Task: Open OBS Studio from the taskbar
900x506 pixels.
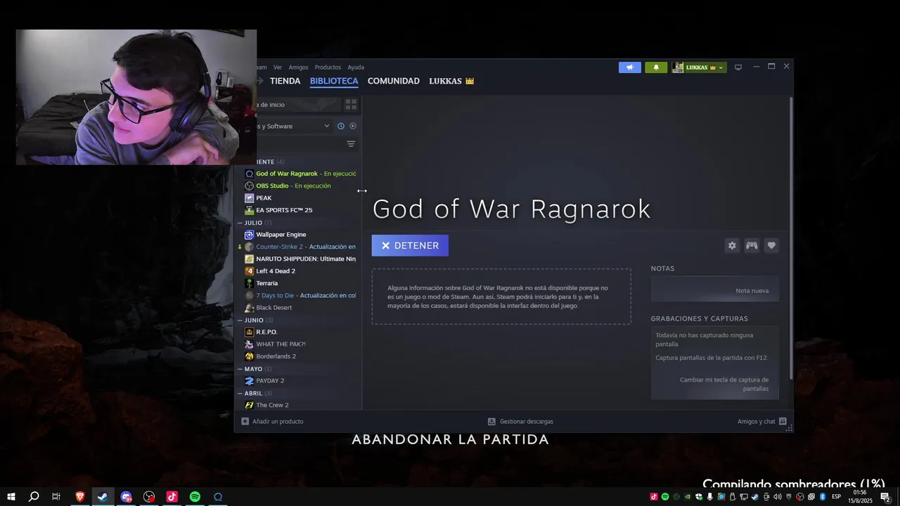Action: 149,497
